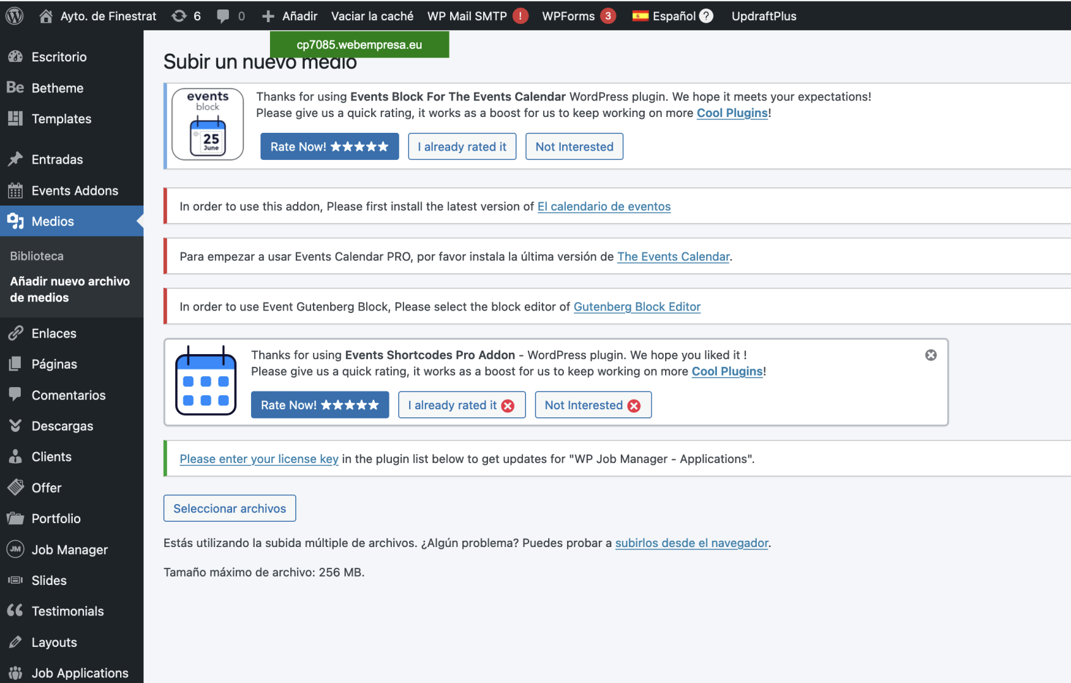Viewport: 1071px width, 683px height.
Task: Click the Spanish flag language icon
Action: tap(640, 16)
